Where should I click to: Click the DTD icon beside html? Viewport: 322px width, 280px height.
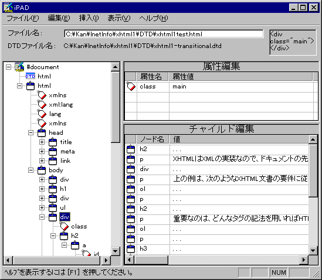tap(30, 76)
